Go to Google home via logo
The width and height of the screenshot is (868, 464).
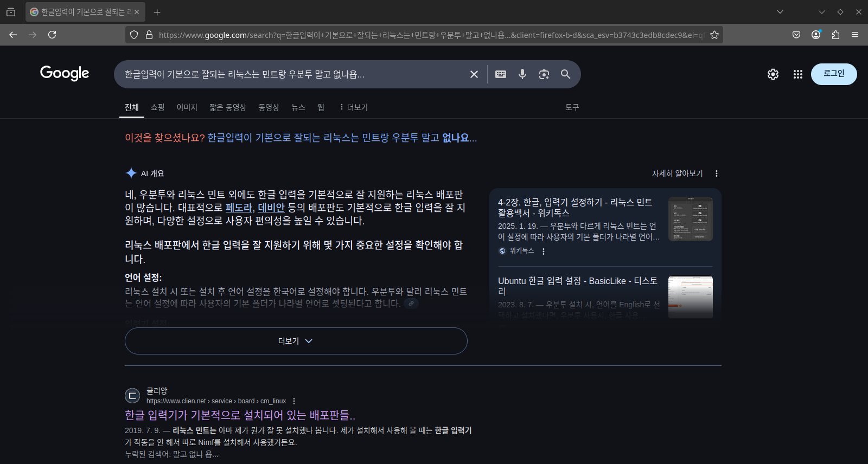click(x=65, y=73)
